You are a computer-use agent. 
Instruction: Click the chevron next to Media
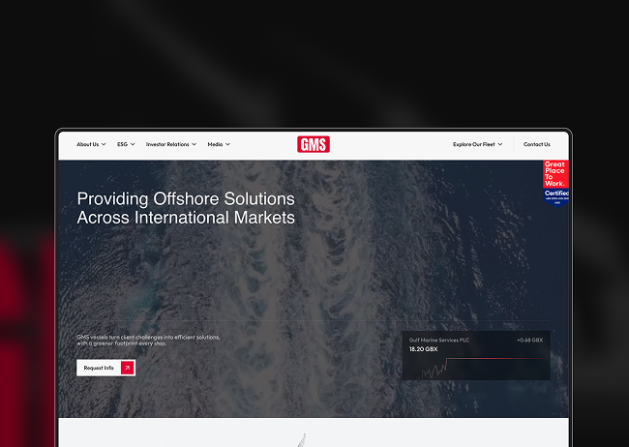tap(228, 144)
